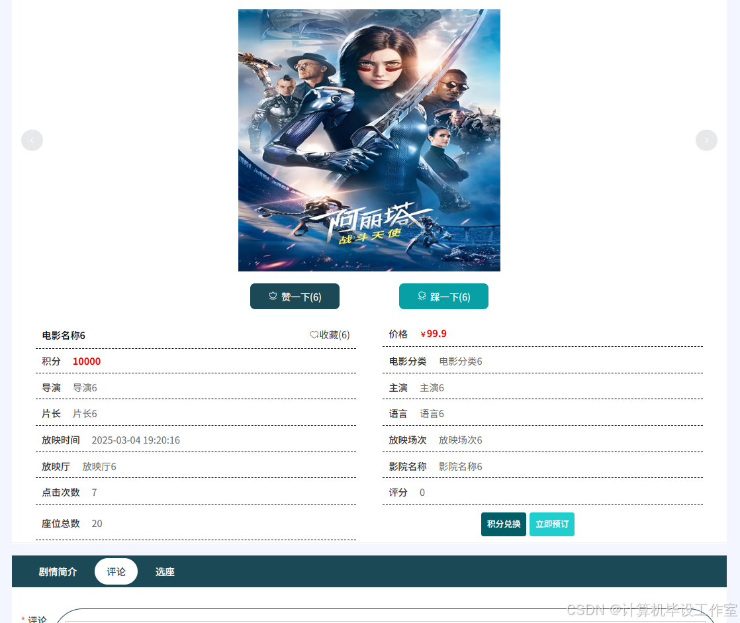Switch to the 剧情简介 tab
740x623 pixels.
tap(58, 571)
